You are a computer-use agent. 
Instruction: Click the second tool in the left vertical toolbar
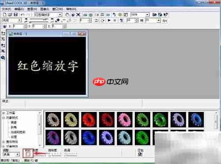3,39
